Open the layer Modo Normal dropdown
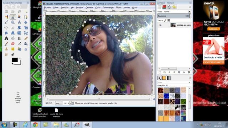228x128 pixels. tap(190, 12)
